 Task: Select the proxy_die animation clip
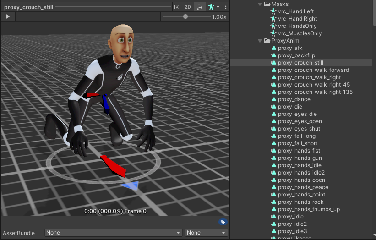click(x=290, y=107)
